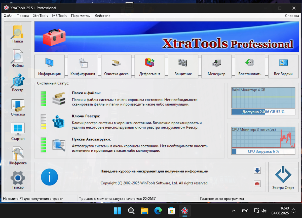Screen dimensions: 302x218
Task: Open the Правка menu
Action: point(23,16)
